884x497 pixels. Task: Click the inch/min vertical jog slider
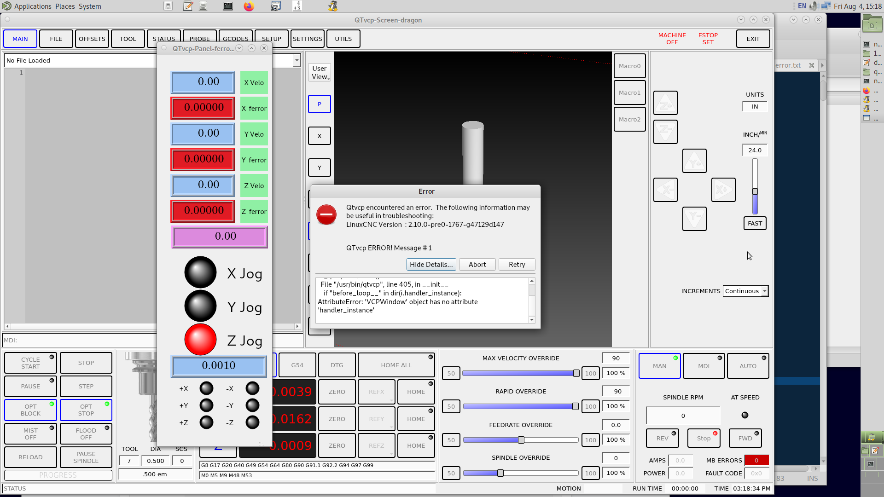tap(755, 186)
